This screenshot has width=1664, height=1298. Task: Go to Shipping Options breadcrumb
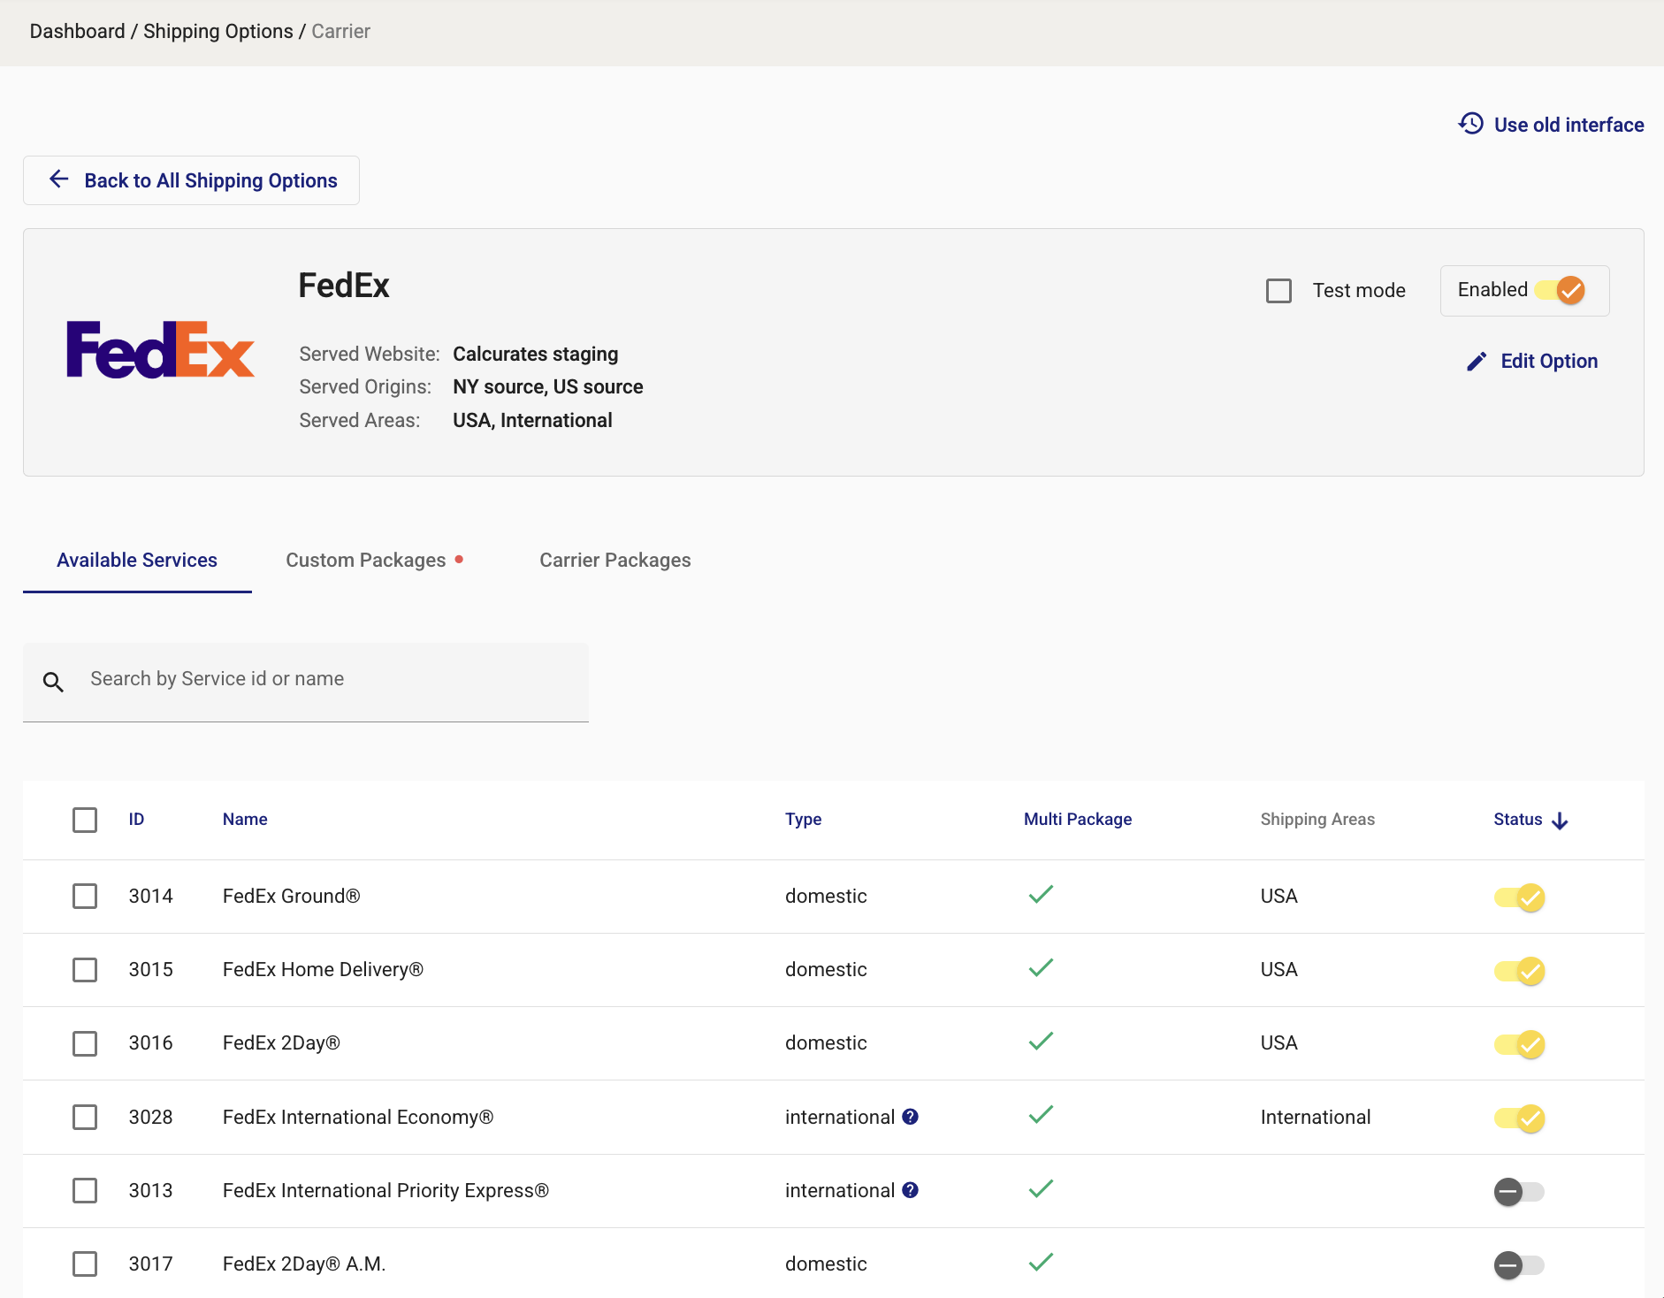point(218,31)
